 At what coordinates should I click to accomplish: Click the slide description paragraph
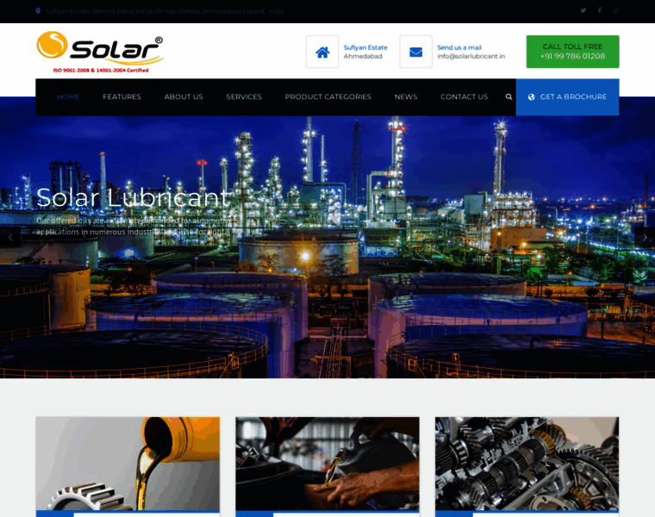(134, 226)
